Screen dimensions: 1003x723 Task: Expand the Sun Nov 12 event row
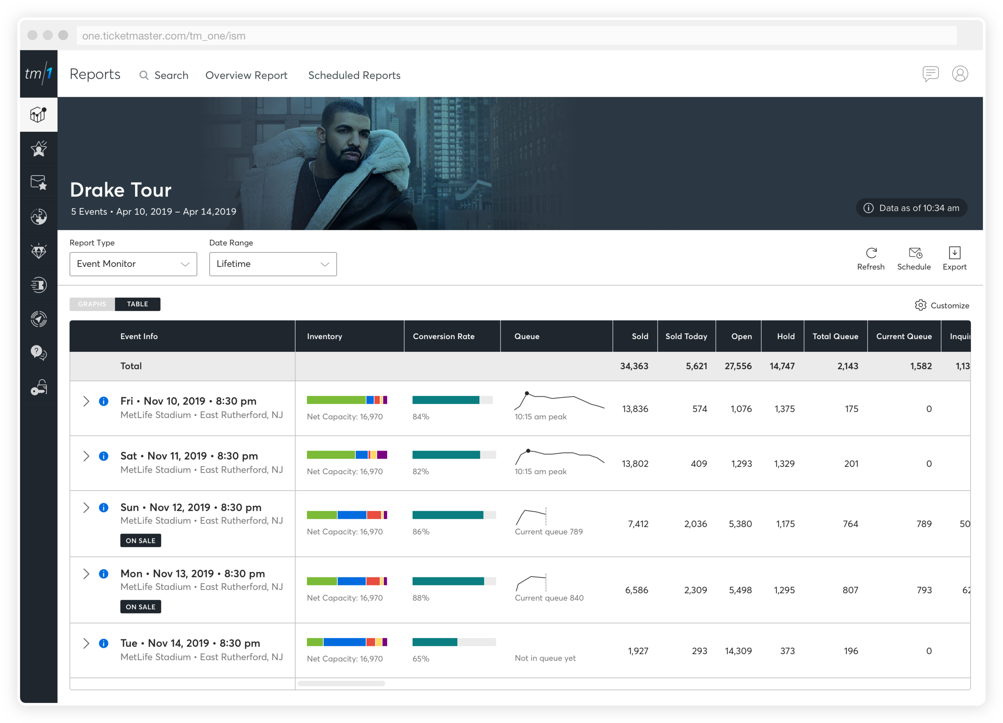tap(86, 508)
